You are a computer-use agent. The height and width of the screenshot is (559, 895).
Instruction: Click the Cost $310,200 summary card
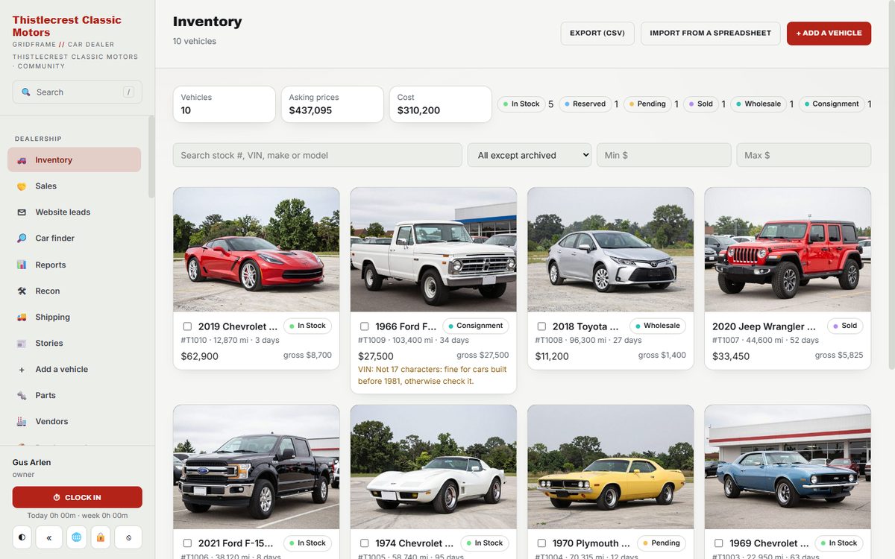(x=441, y=104)
